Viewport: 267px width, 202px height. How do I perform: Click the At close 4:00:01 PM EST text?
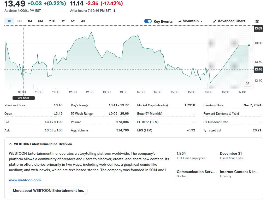tap(23, 11)
